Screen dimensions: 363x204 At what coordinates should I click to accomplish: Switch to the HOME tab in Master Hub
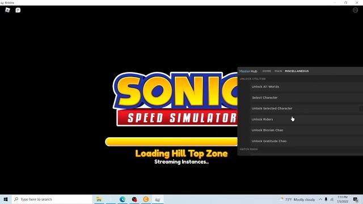pyautogui.click(x=267, y=71)
